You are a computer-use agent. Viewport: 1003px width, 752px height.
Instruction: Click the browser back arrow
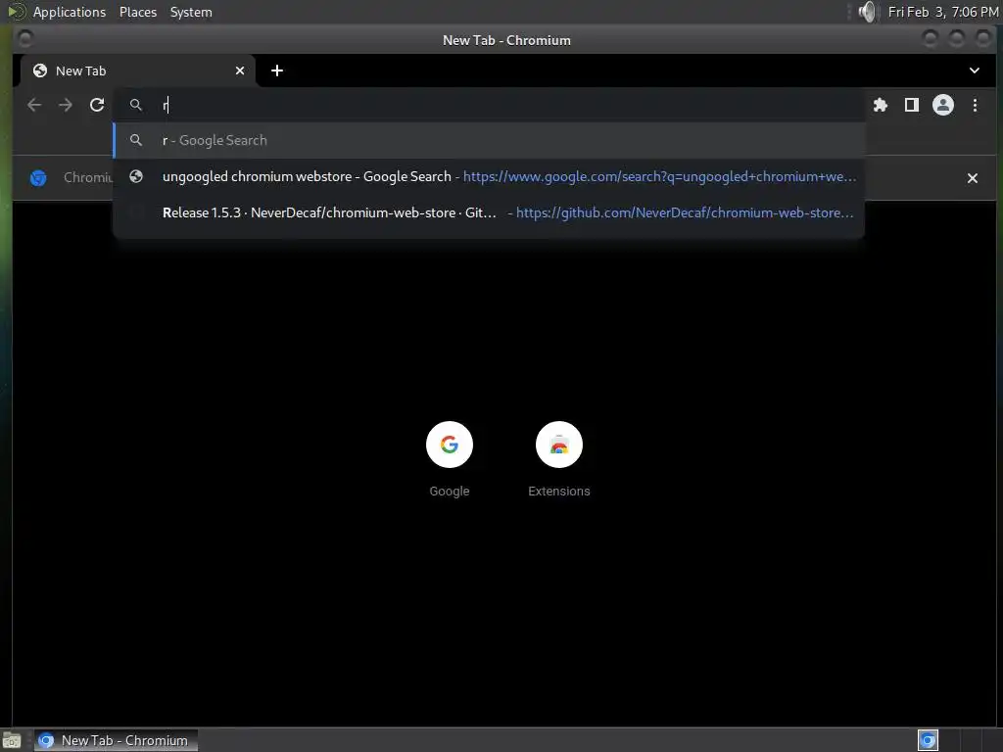(x=34, y=105)
